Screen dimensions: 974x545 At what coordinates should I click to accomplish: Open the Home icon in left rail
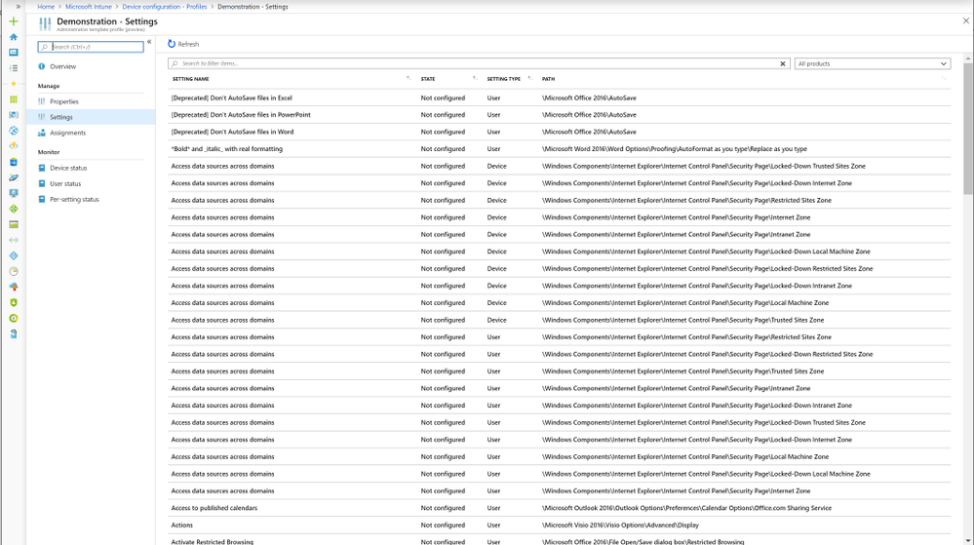pos(13,37)
